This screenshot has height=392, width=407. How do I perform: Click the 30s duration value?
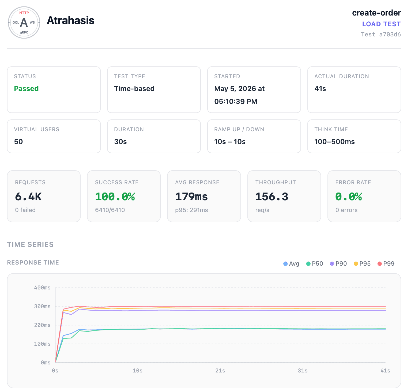click(120, 142)
